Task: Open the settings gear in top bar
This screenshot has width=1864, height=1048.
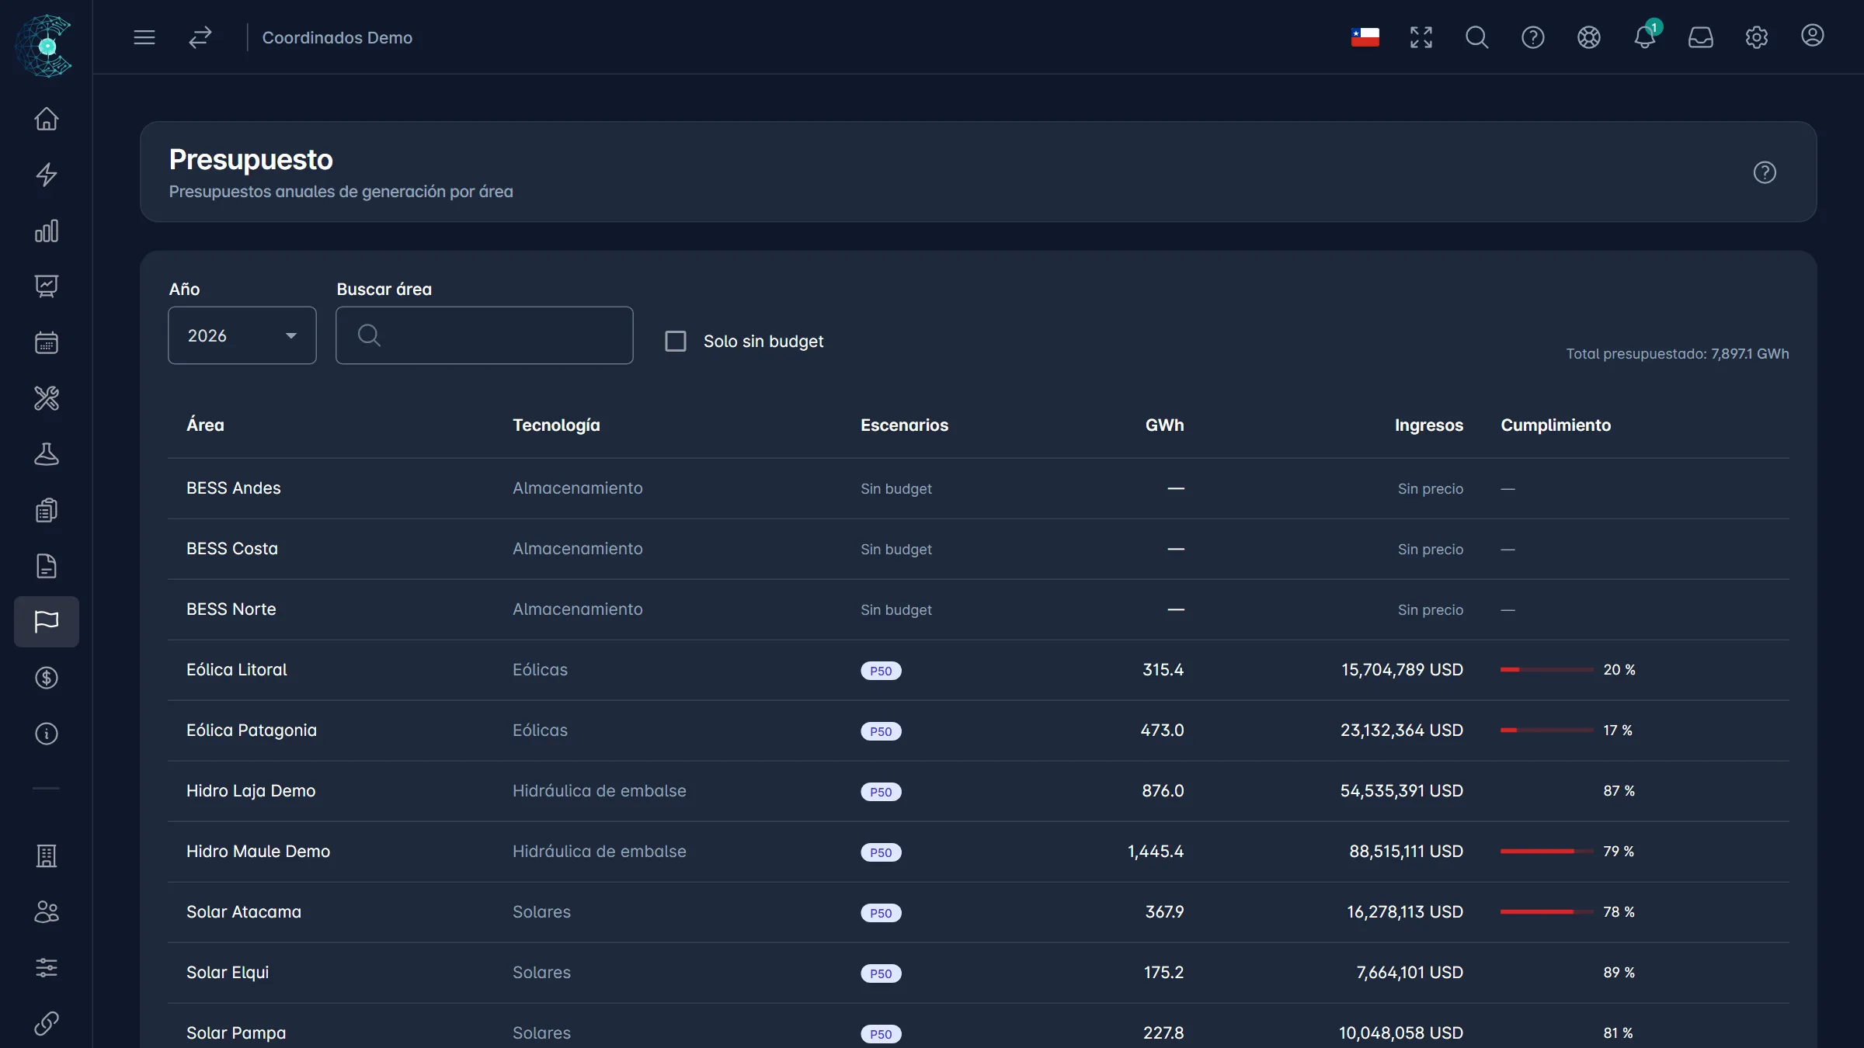Action: 1757,37
